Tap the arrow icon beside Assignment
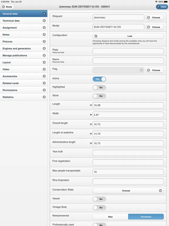 (x=44, y=28)
